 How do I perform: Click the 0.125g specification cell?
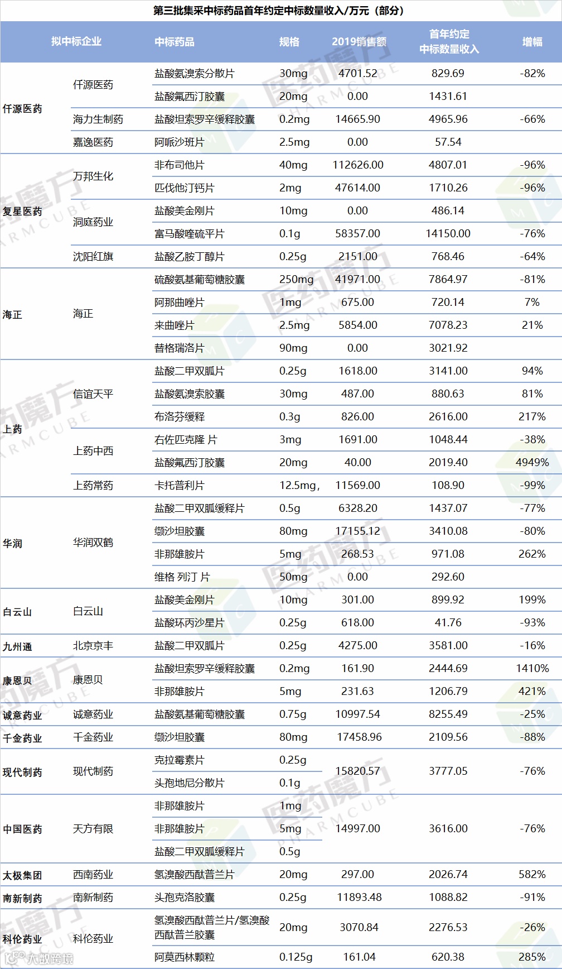tap(296, 957)
